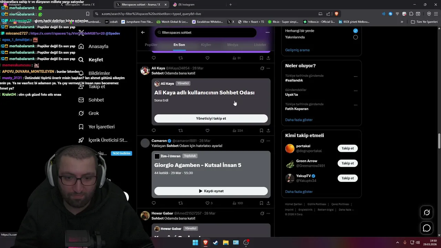The image size is (441, 248).
Task: Repost Ali Kaya's Sohbet post
Action: (181, 131)
